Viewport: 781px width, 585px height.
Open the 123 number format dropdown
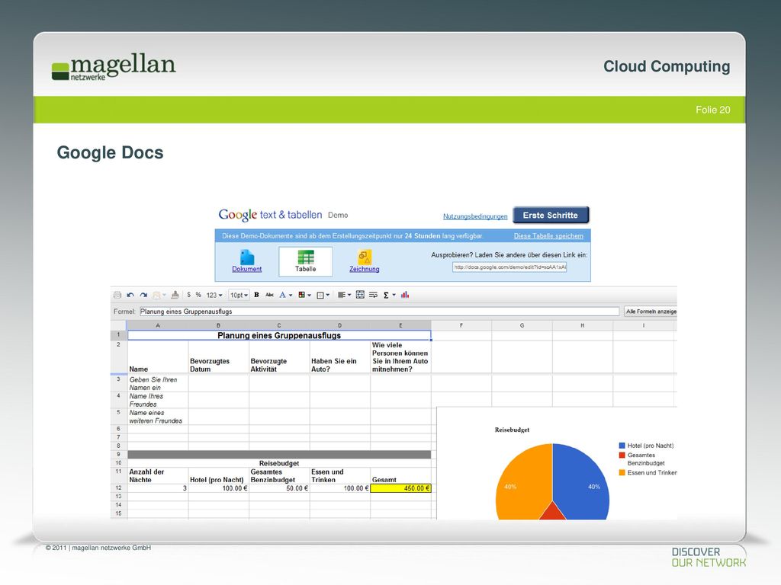coord(214,295)
